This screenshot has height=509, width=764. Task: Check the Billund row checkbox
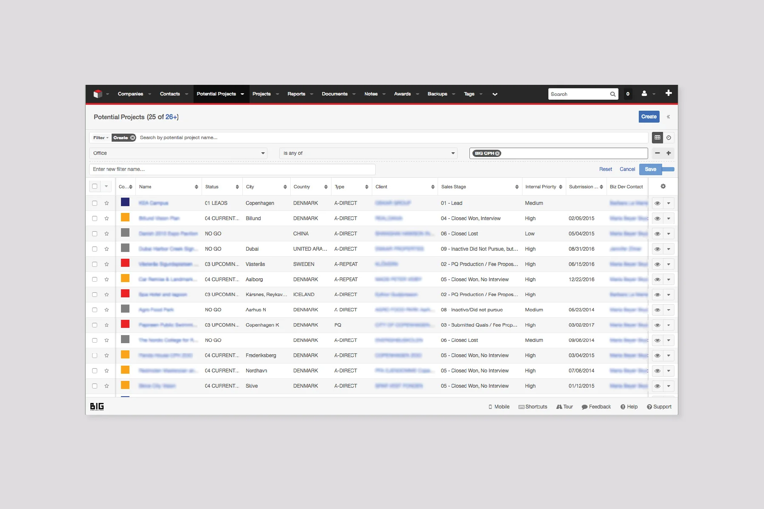tap(95, 218)
